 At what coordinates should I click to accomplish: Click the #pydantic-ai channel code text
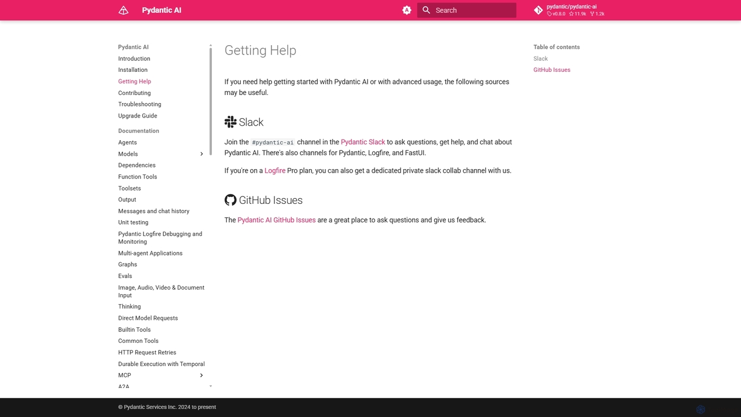coord(273,142)
